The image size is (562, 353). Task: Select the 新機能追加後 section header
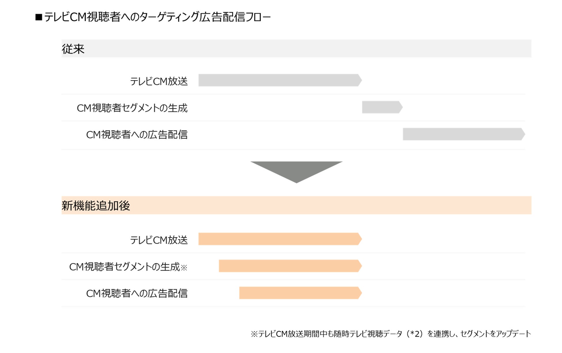tap(96, 206)
